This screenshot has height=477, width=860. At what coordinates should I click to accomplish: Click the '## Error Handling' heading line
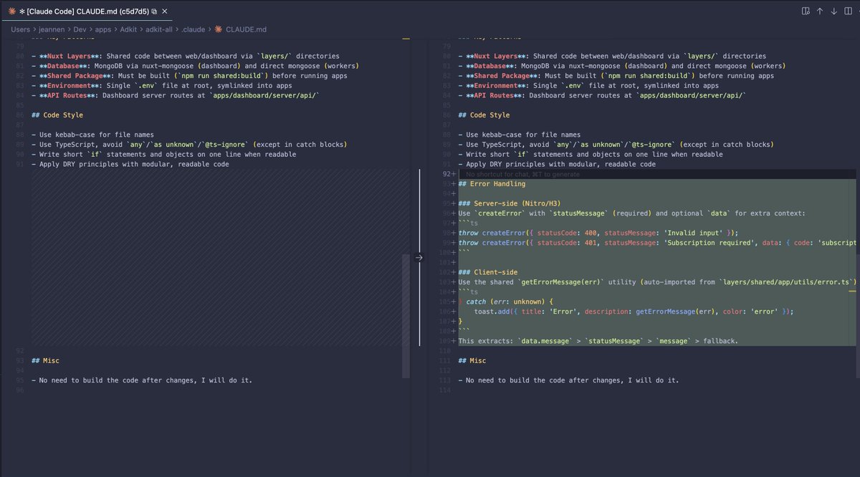pos(492,184)
